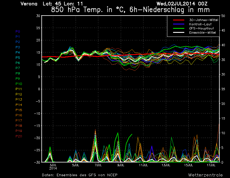Click the 0 value on temperature axis
The height and width of the screenshot is (178, 230).
pyautogui.click(x=39, y=89)
